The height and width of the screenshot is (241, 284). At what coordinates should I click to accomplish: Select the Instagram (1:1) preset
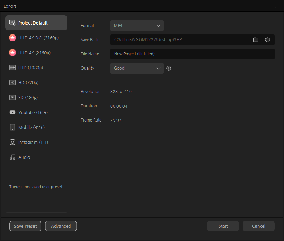(36, 142)
